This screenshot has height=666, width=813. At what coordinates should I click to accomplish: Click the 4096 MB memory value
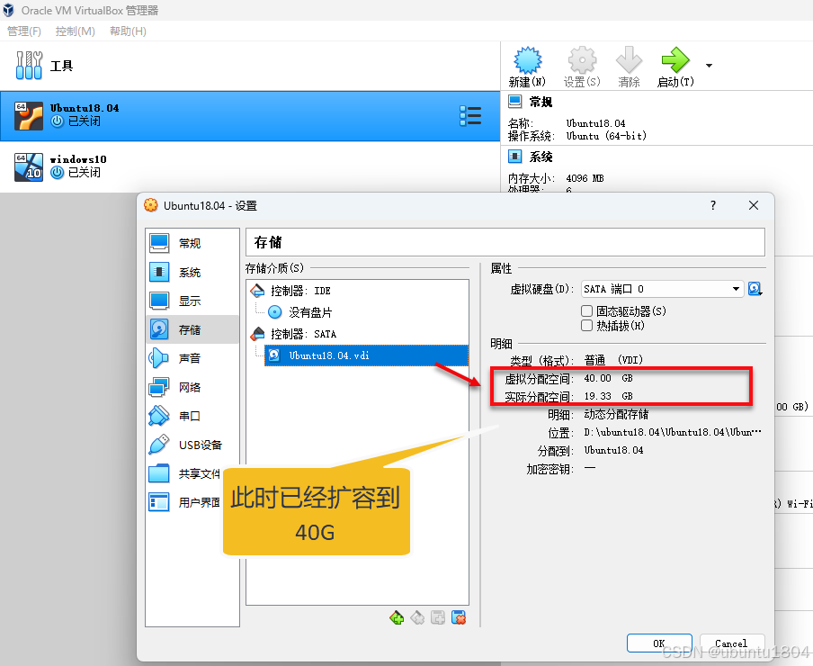point(585,178)
